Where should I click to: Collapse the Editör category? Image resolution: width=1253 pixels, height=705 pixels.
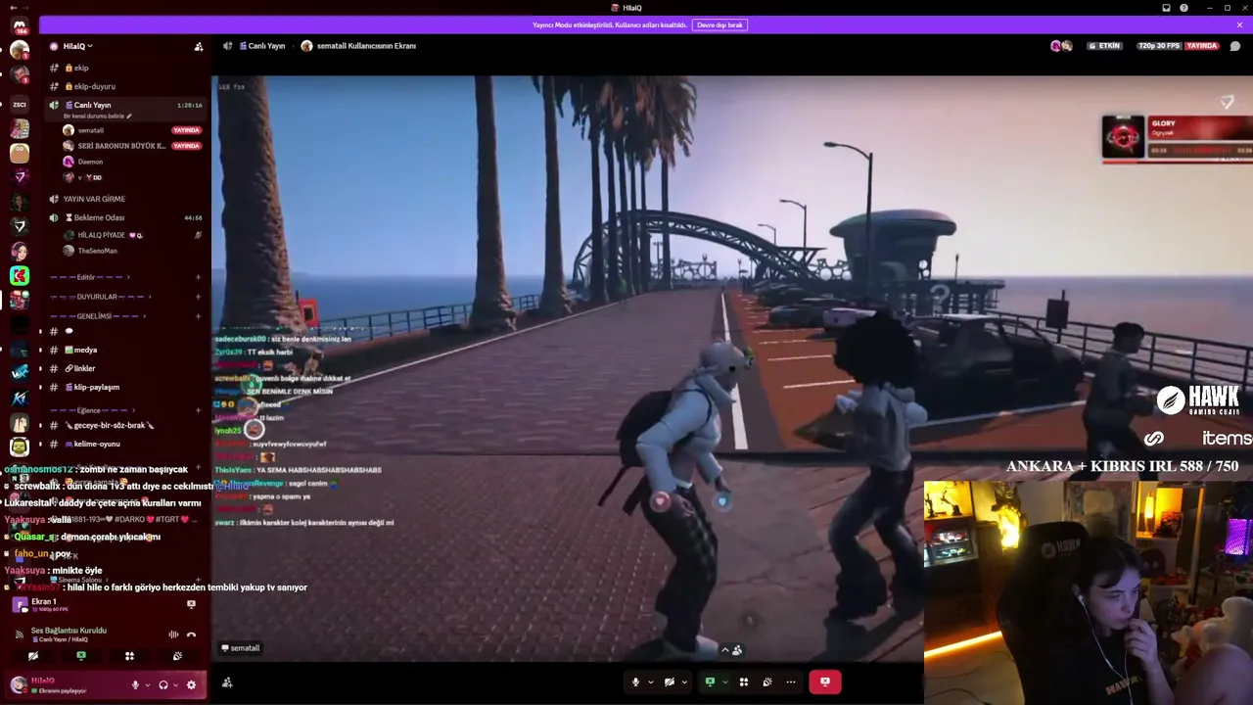(88, 277)
